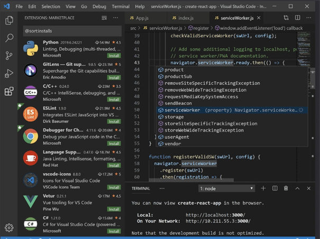The width and height of the screenshot is (320, 239).
Task: Open changes compare icon in editor toolbar
Action: tap(286, 18)
